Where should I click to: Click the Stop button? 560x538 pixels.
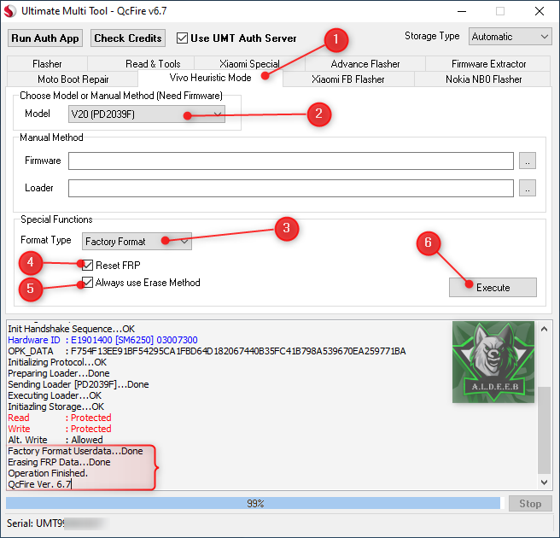pyautogui.click(x=530, y=503)
